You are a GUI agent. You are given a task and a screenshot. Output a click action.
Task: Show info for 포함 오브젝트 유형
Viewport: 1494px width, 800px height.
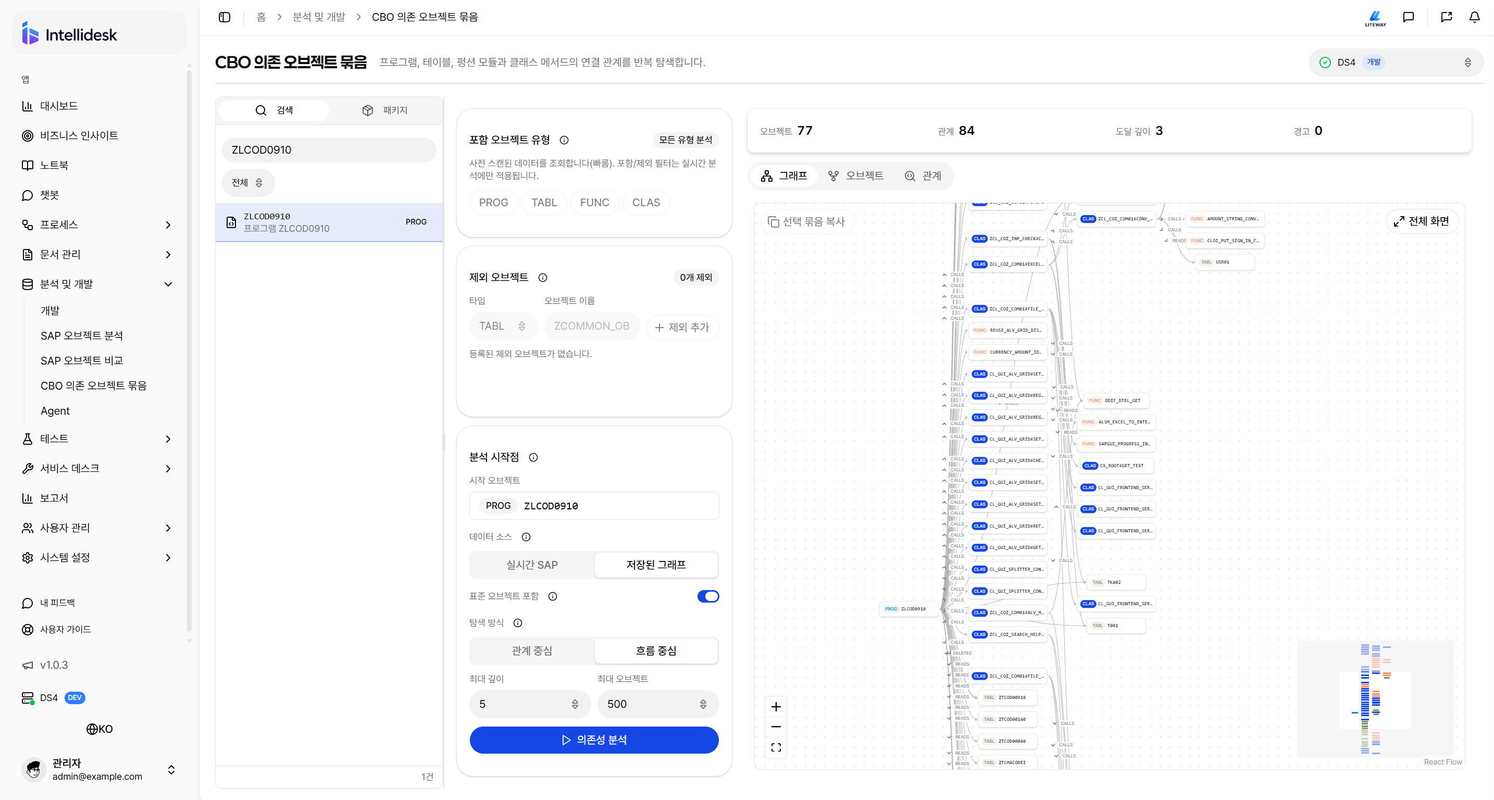(x=564, y=140)
